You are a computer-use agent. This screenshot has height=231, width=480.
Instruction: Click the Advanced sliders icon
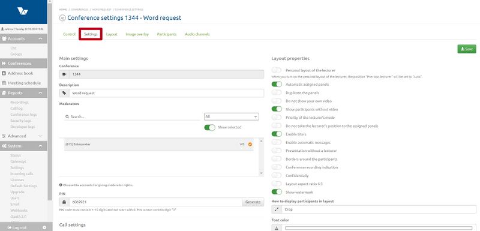tap(4, 136)
